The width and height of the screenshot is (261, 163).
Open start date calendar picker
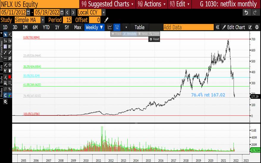click(28, 12)
